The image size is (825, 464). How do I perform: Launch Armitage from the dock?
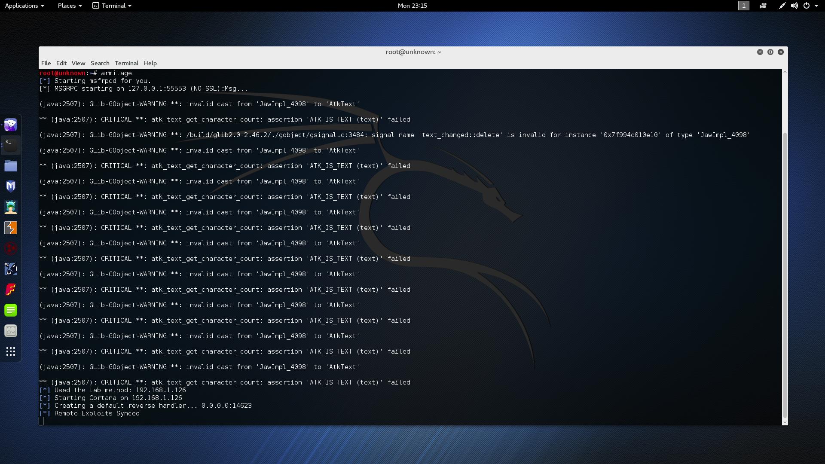click(11, 207)
